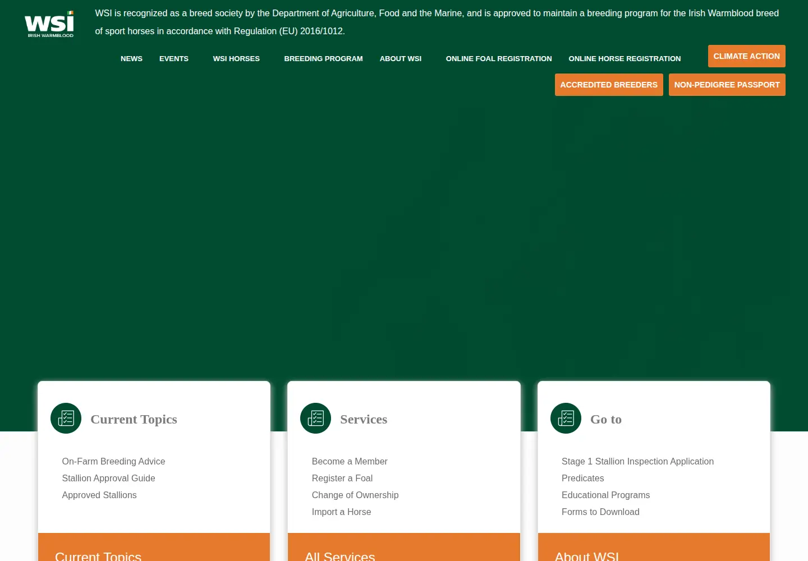Go to Online Horse Registration
The image size is (808, 561).
coord(625,59)
